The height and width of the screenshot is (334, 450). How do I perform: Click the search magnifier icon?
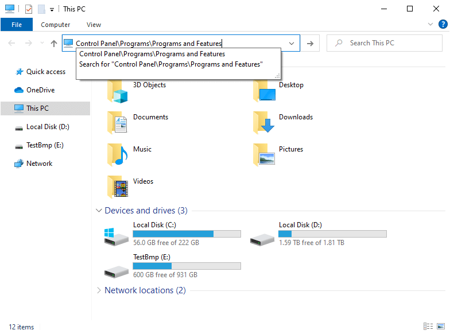click(x=339, y=43)
